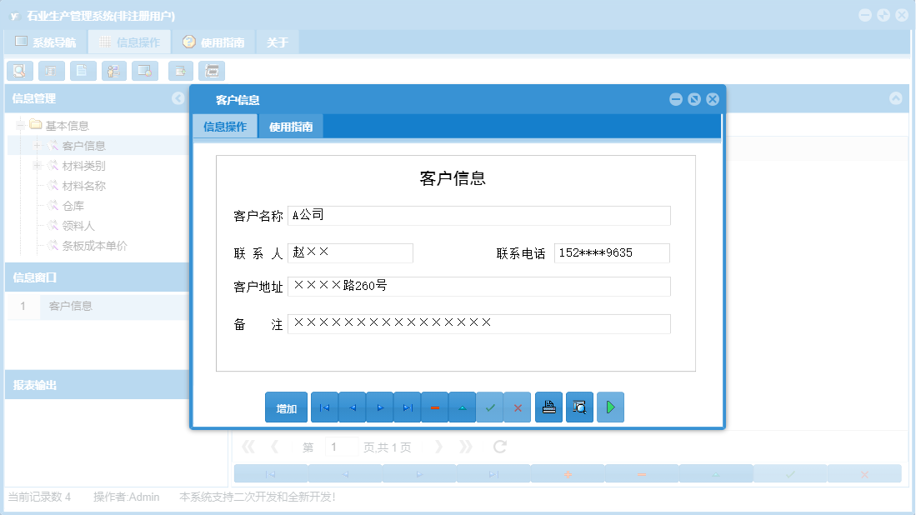Expand the 材料类别 tree node

point(37,165)
